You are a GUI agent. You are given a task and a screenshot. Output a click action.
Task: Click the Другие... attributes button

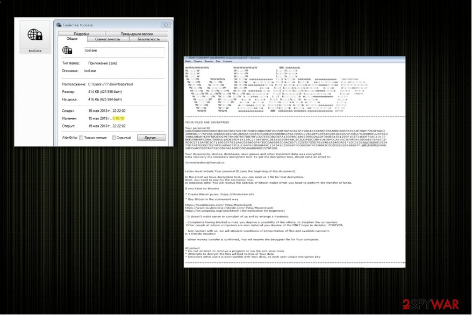point(151,138)
